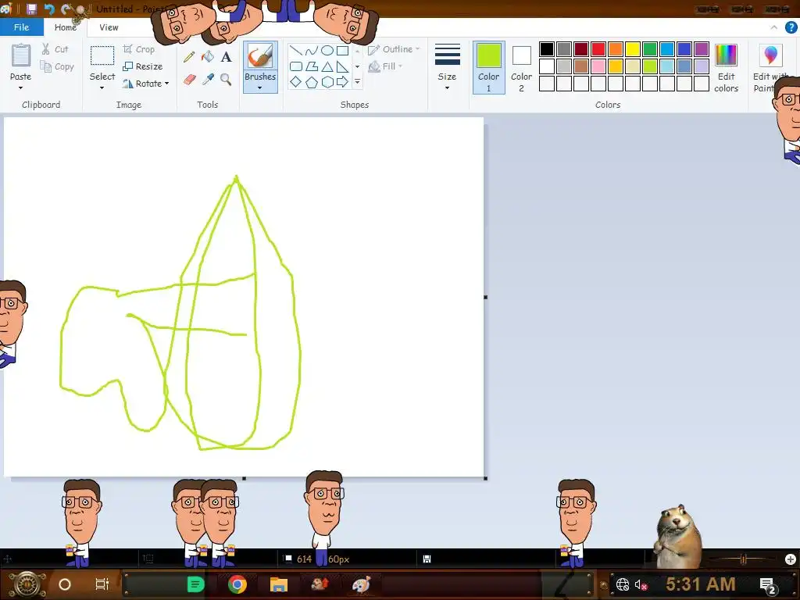
Task: Click the muted volume tray icon
Action: pyautogui.click(x=641, y=584)
